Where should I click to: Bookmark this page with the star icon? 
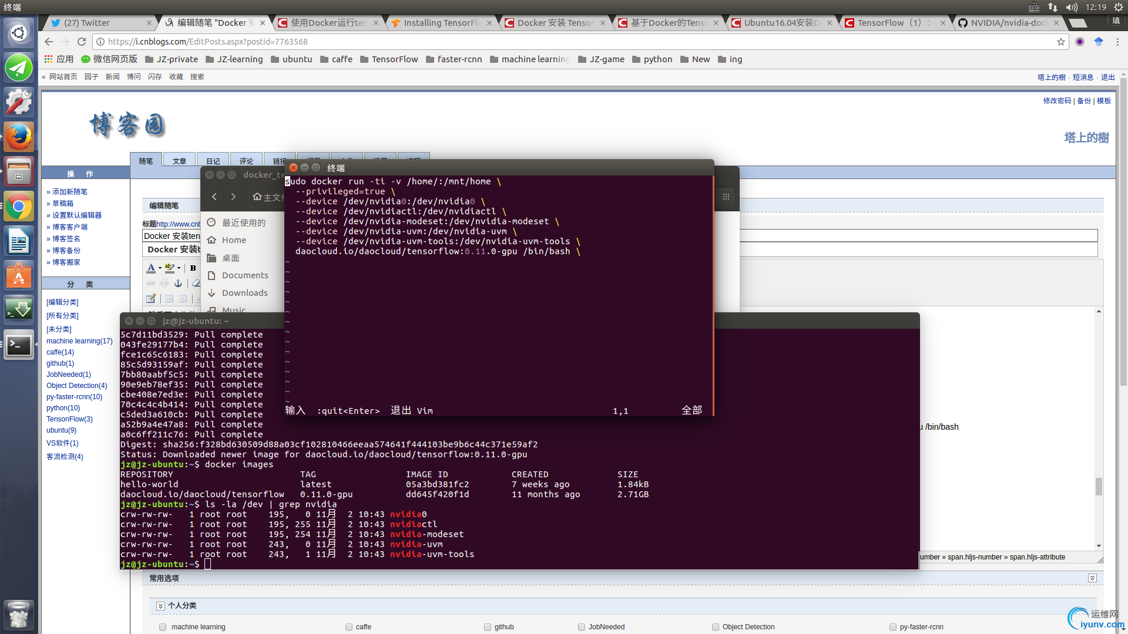(1060, 42)
